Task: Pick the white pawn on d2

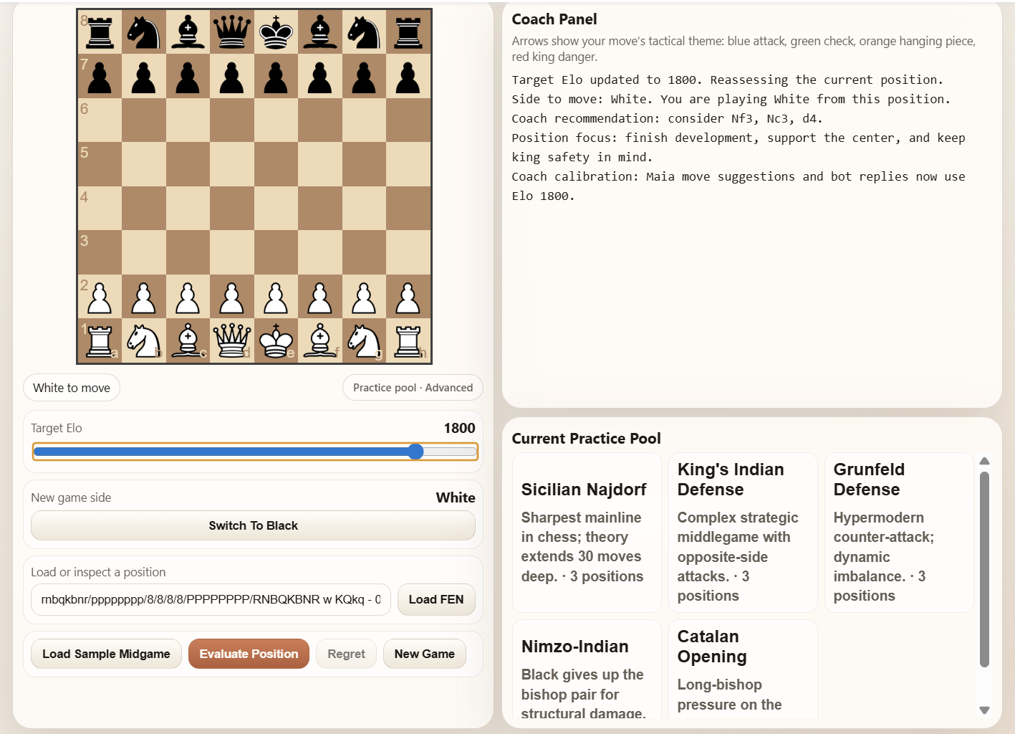Action: pyautogui.click(x=232, y=297)
